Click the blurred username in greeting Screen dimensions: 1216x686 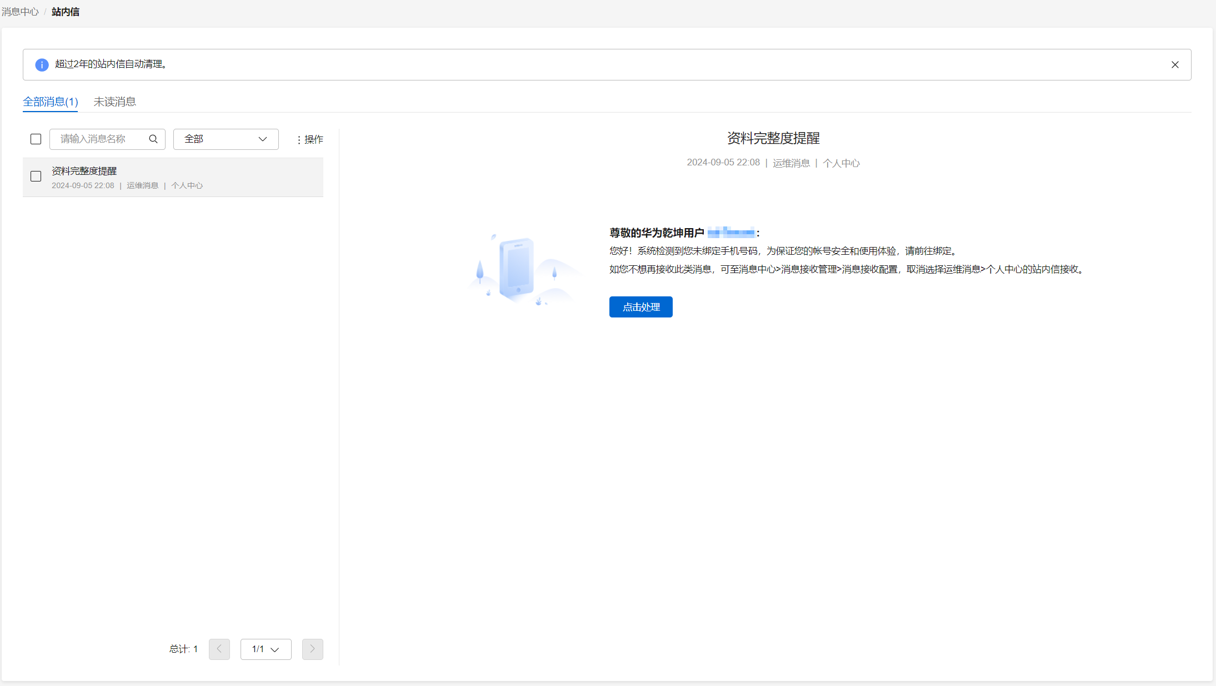tap(731, 233)
